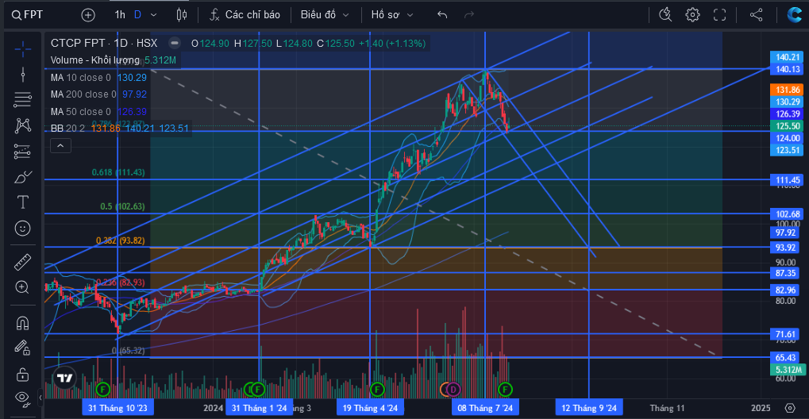The height and width of the screenshot is (419, 809).
Task: Click the 102.68 price label
Action: pos(788,213)
